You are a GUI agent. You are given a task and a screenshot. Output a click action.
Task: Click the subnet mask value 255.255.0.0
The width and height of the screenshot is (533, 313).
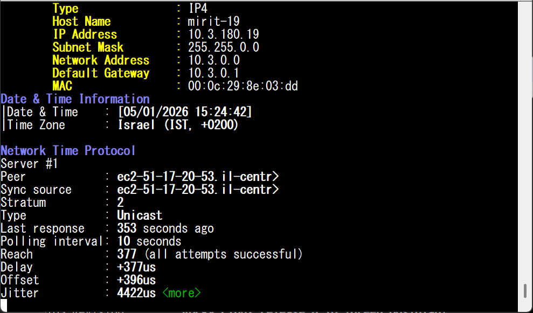pos(224,47)
